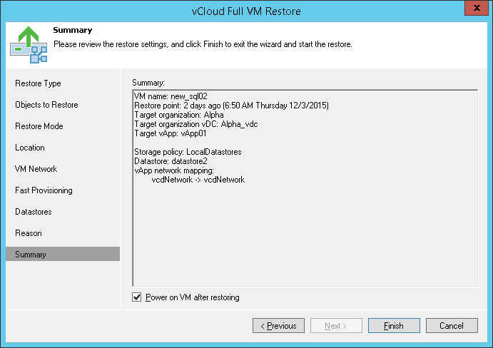Select the Summary step in sidebar

coord(31,255)
